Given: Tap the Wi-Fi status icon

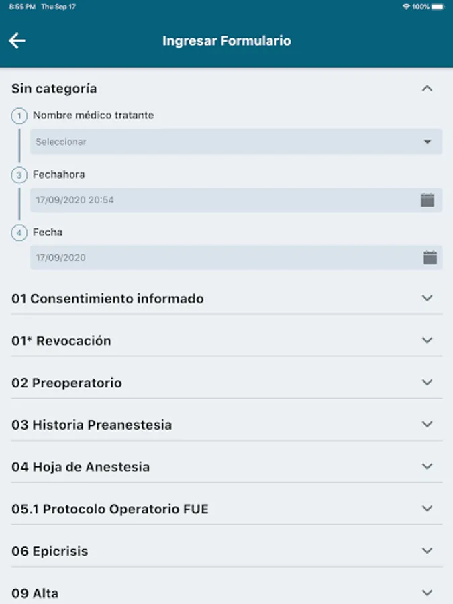Looking at the screenshot, I should (x=406, y=6).
